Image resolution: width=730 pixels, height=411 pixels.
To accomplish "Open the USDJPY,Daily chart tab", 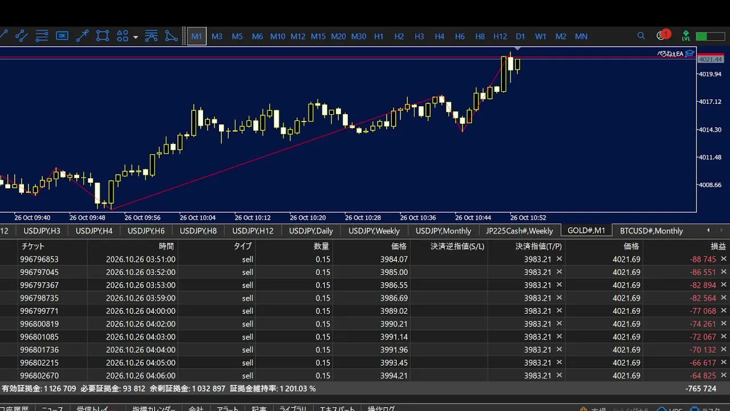I will coord(311,231).
